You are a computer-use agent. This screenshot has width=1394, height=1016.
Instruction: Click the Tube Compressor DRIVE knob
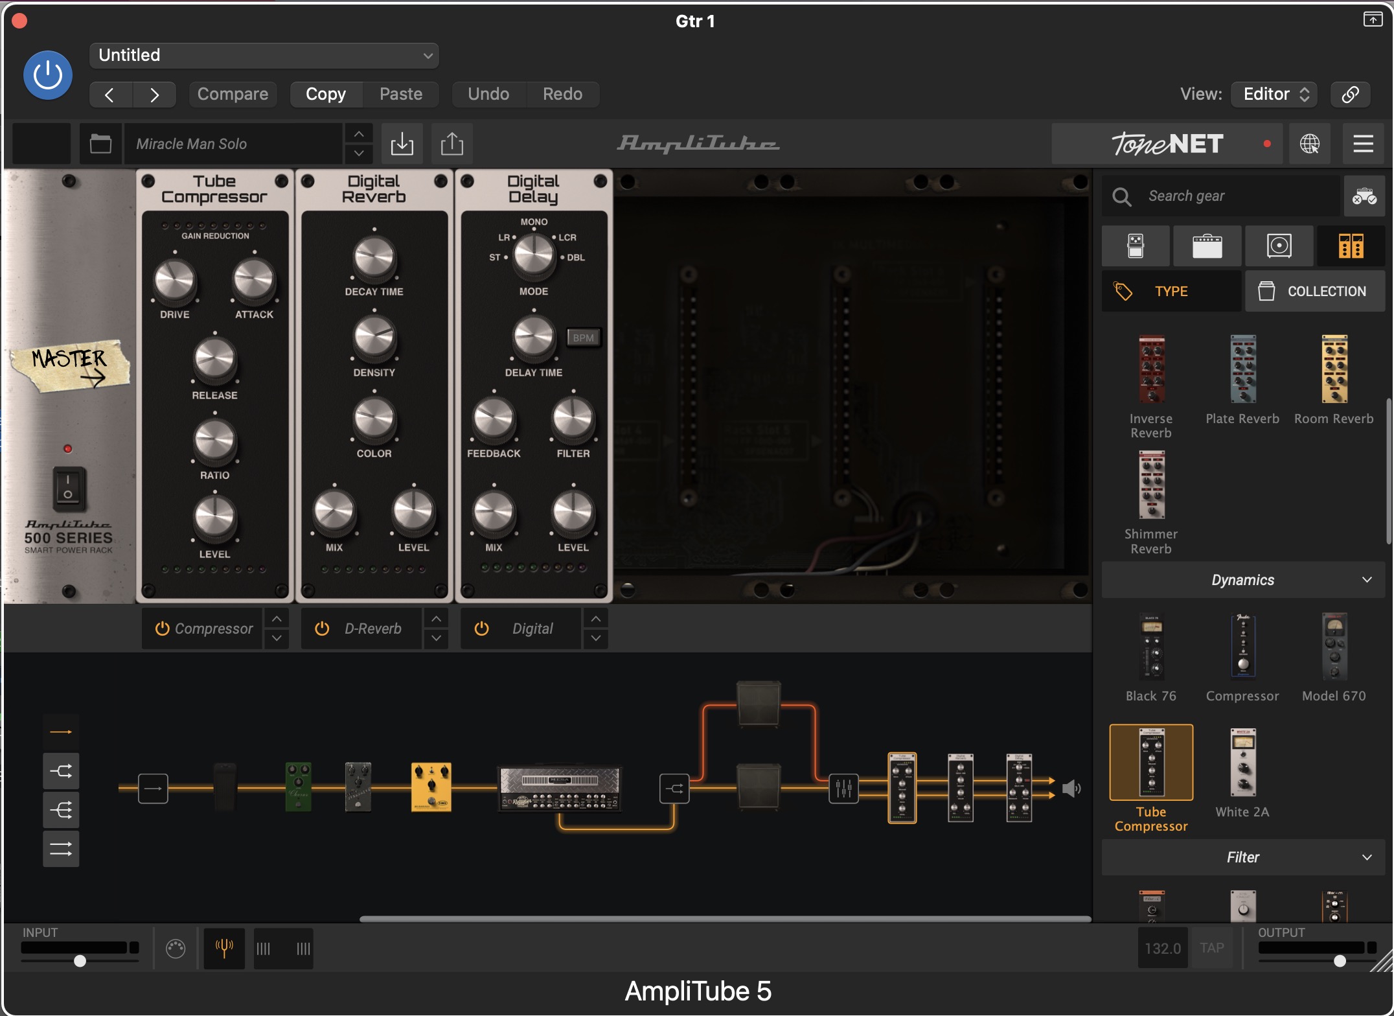[175, 281]
